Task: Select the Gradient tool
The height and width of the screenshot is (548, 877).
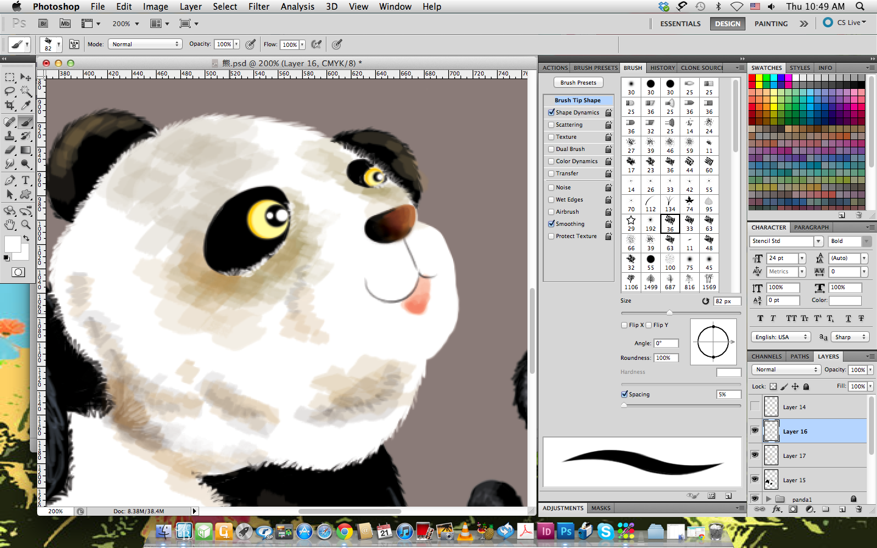Action: click(26, 150)
